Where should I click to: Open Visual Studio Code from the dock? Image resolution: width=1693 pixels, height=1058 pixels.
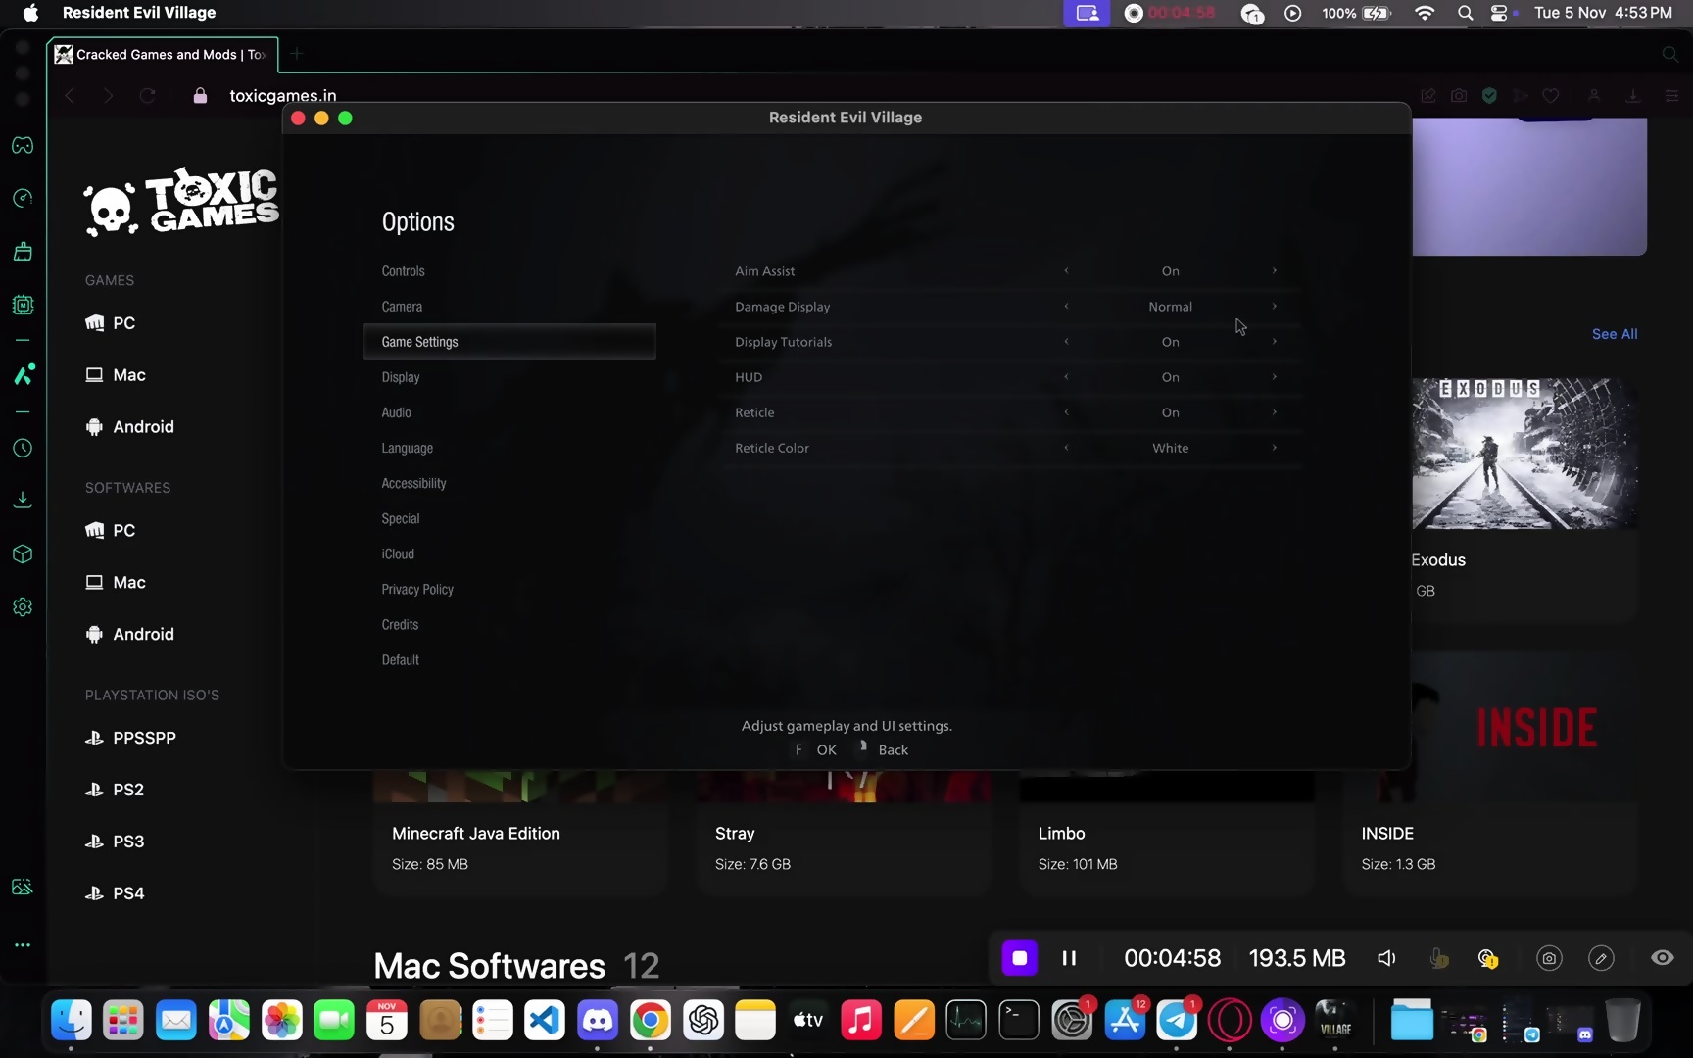click(545, 1021)
